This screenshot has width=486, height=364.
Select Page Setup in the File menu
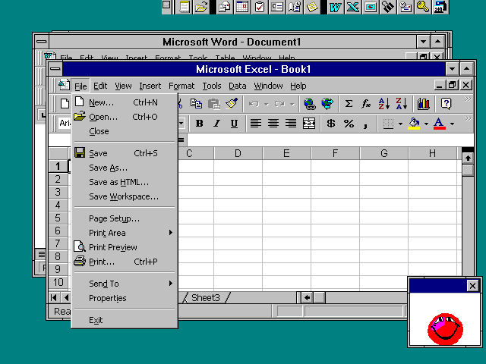[x=114, y=218]
